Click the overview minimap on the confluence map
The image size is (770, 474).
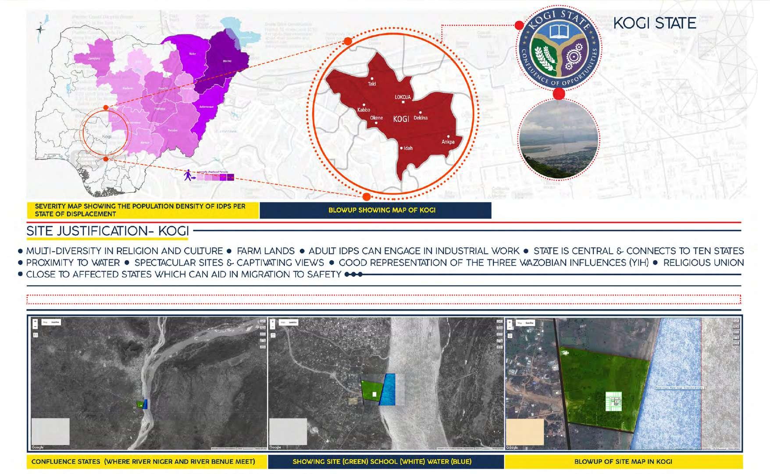pos(50,432)
